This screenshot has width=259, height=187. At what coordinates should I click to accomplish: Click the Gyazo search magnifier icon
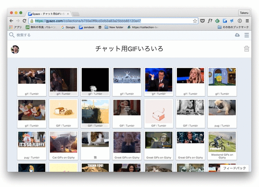pos(12,35)
